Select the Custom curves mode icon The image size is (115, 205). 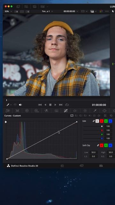coord(72,116)
